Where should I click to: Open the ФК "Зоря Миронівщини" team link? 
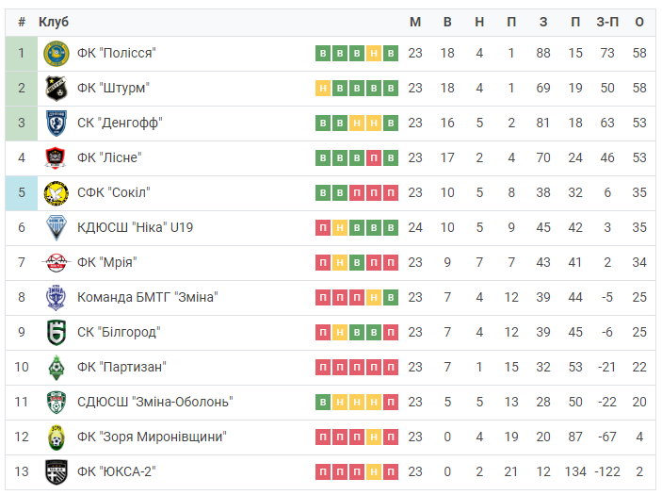pos(152,437)
